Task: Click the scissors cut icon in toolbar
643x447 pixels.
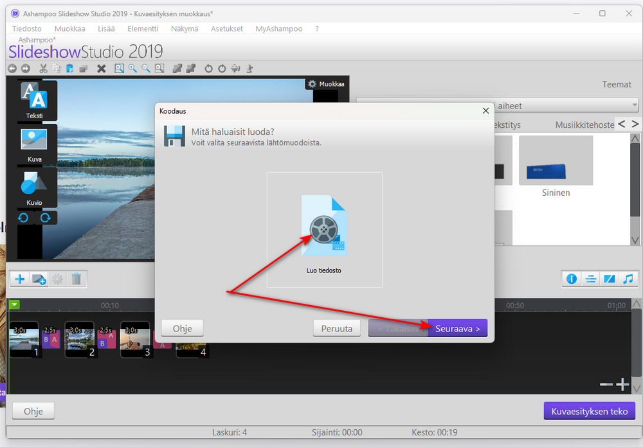Action: [x=43, y=69]
